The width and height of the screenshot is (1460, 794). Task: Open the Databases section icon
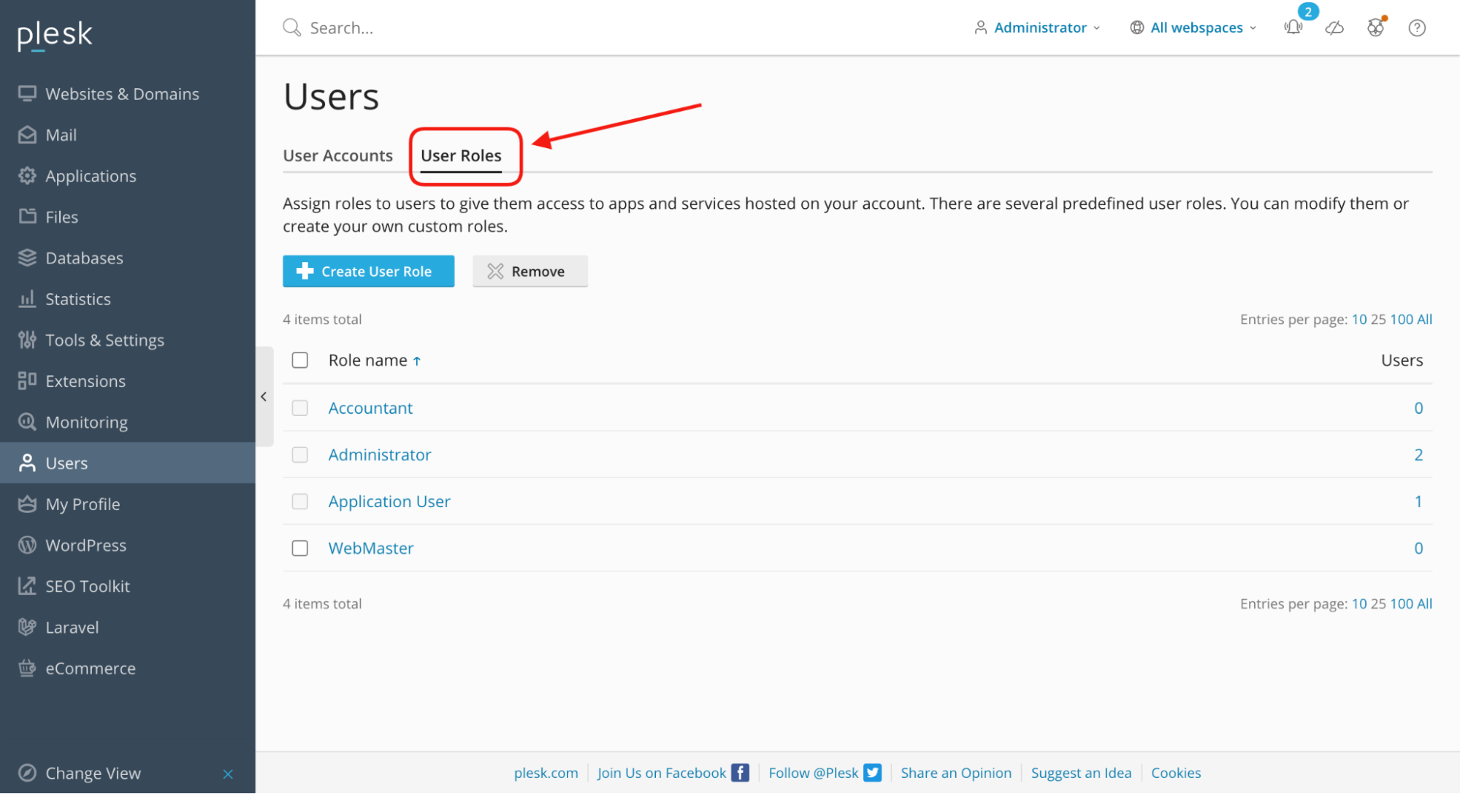(x=26, y=258)
